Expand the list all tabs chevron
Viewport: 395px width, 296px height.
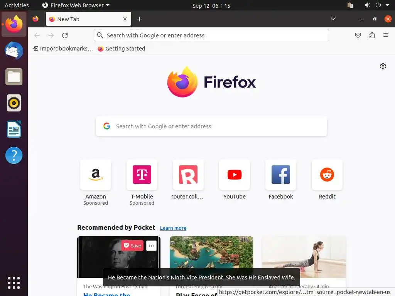333,19
